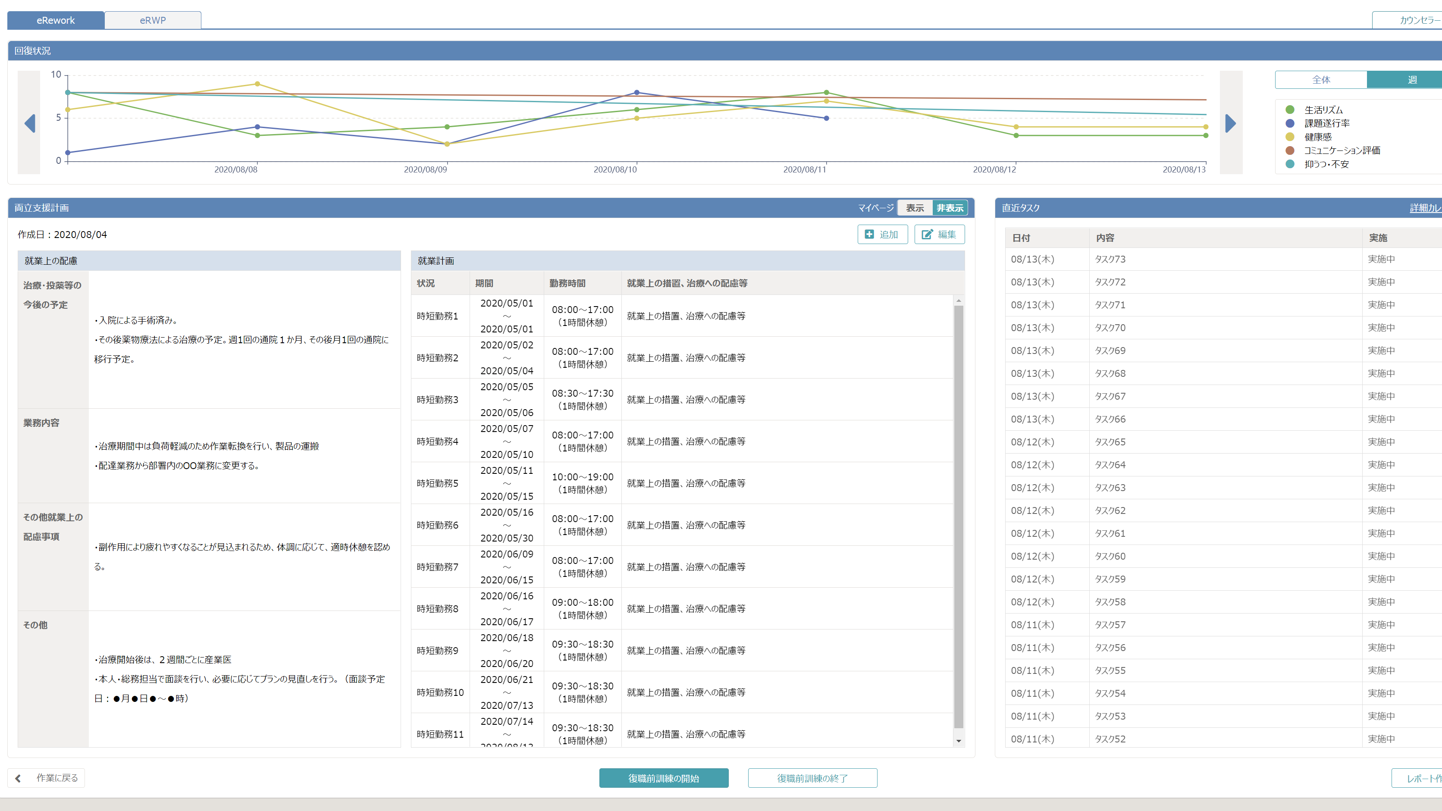Select task row タスク57
The height and width of the screenshot is (811, 1442).
tap(1223, 625)
